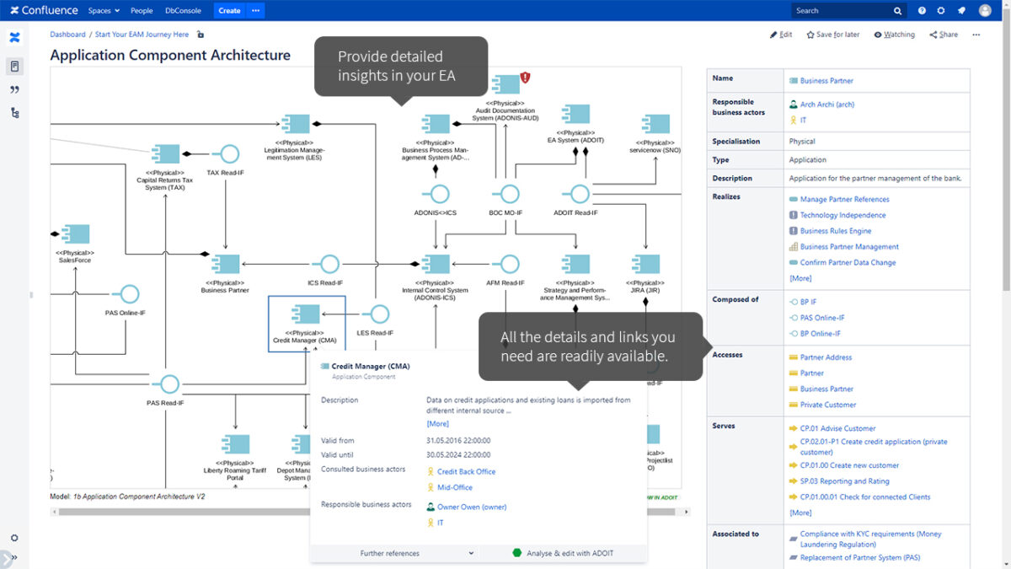Open the help question mark icon

point(922,11)
